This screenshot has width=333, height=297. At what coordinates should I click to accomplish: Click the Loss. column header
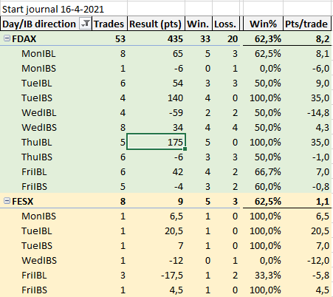[x=225, y=24]
